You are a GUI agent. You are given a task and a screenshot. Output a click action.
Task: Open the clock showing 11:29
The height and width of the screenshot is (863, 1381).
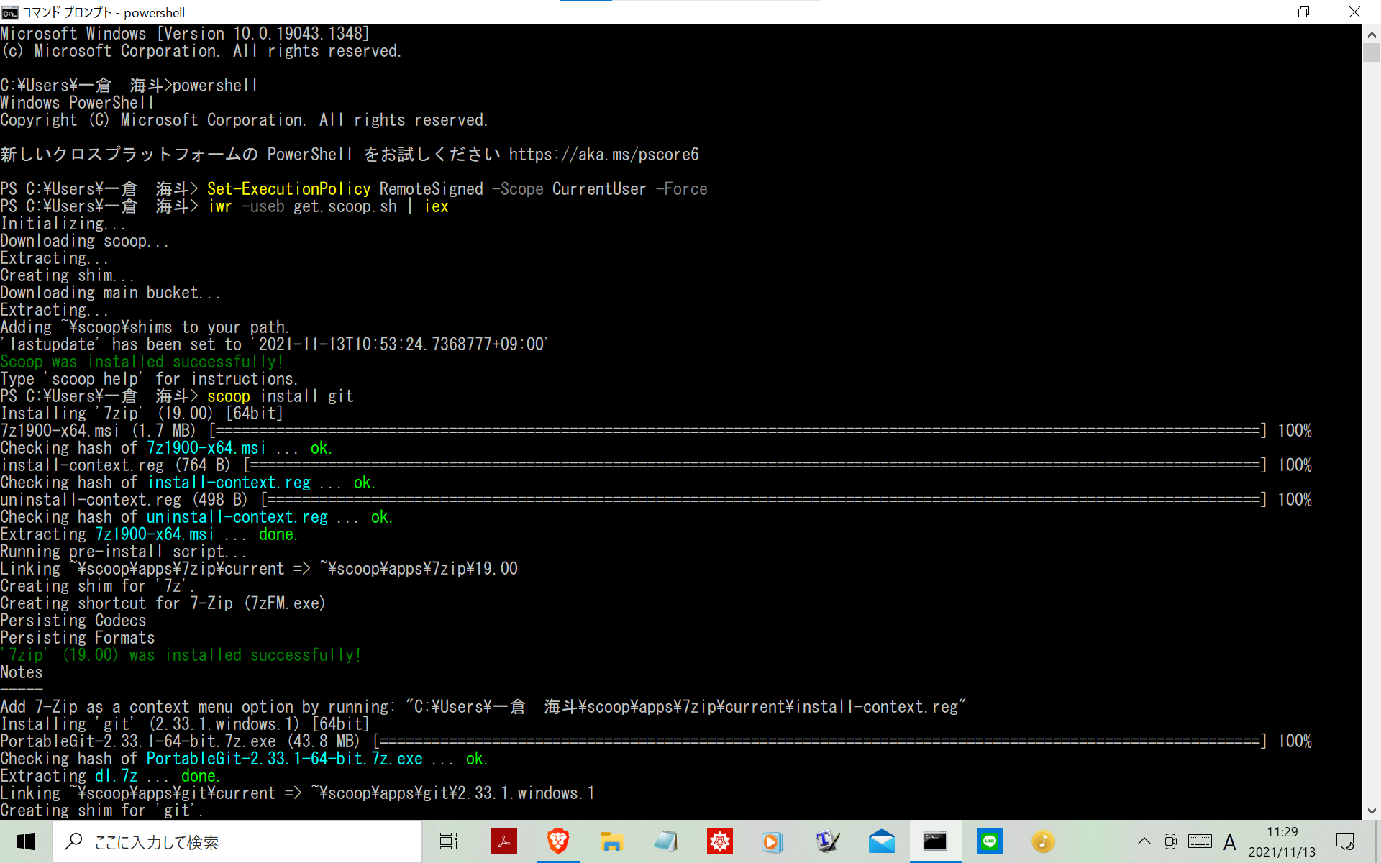pos(1282,841)
